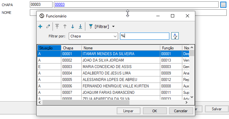Open the lookup ellipsis button beside CHAPA
229x119 pixels.
click(223, 5)
